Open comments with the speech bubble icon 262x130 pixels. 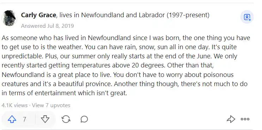(84, 119)
